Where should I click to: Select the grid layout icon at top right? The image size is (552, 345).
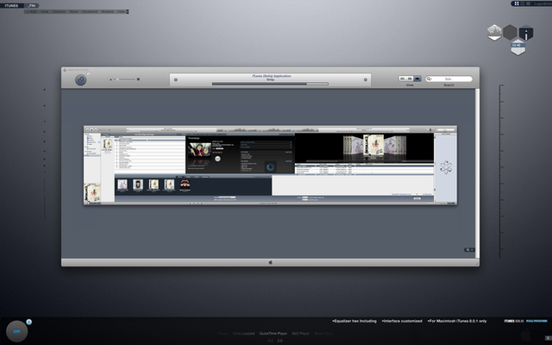coord(517,3)
